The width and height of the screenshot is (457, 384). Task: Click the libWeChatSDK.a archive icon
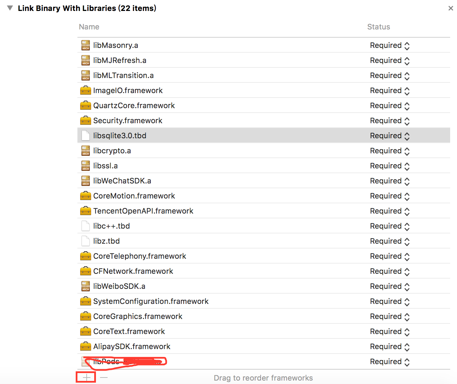(x=86, y=181)
